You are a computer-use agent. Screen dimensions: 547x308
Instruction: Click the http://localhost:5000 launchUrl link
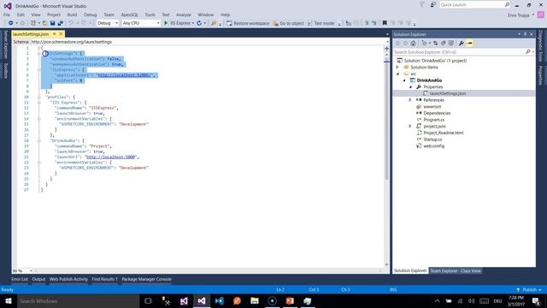(x=110, y=157)
